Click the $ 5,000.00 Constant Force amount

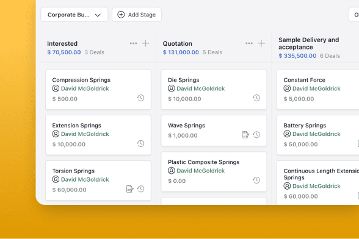click(299, 99)
